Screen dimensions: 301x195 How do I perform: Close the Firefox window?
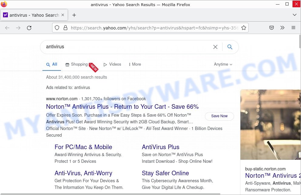click(x=296, y=4)
